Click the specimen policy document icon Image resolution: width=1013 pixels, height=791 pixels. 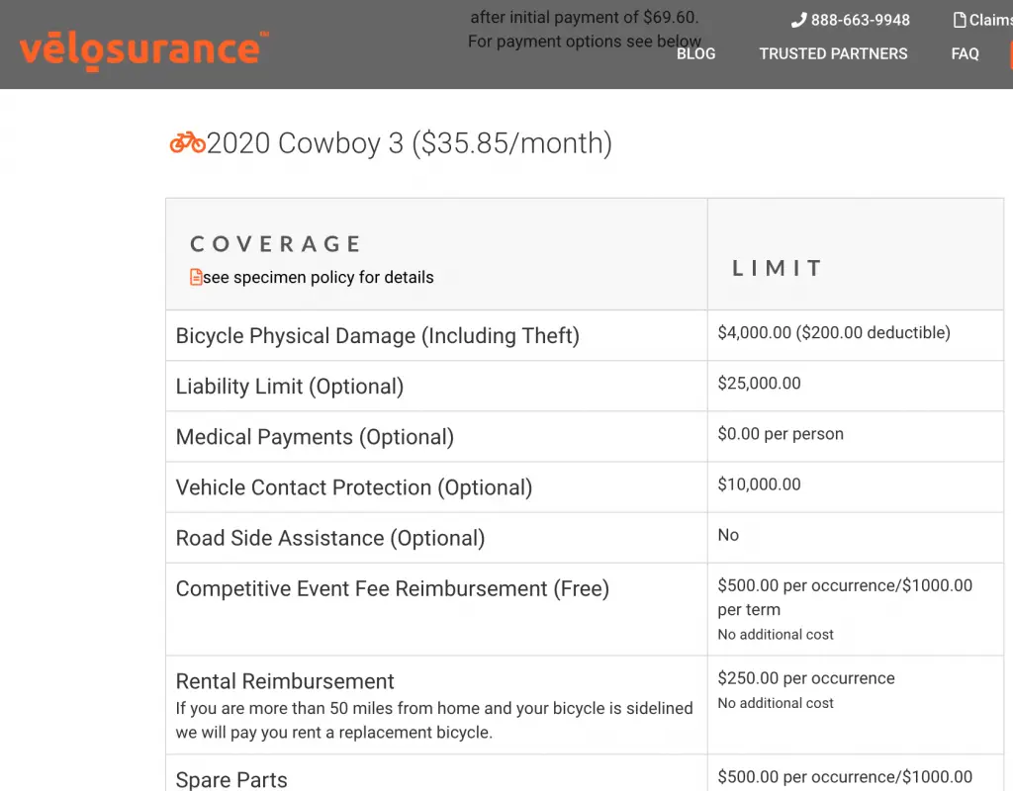pos(196,277)
